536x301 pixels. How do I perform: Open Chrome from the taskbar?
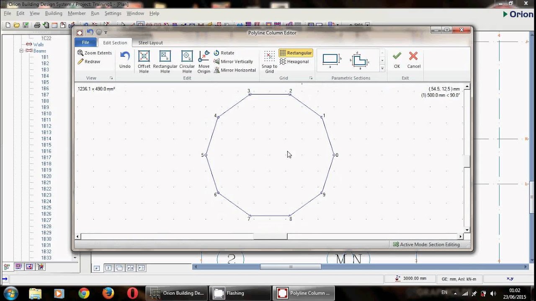pos(84,293)
